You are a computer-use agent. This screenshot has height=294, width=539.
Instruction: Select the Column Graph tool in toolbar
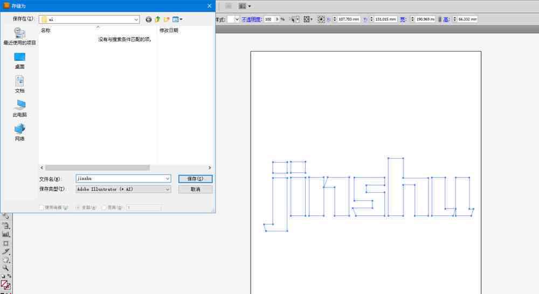click(6, 235)
